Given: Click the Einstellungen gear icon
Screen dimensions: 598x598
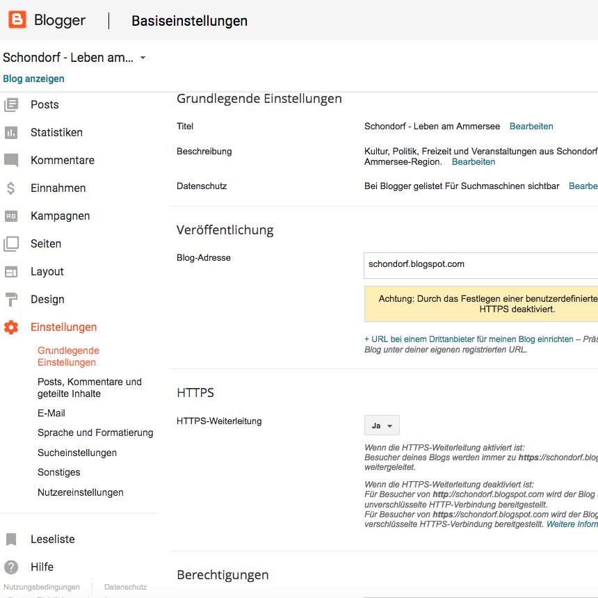Looking at the screenshot, I should 11,328.
